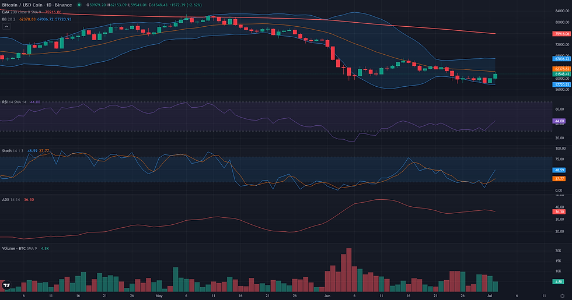Click the blue 67036.72 price axis label
Image resolution: width=572 pixels, height=300 pixels.
[561, 59]
